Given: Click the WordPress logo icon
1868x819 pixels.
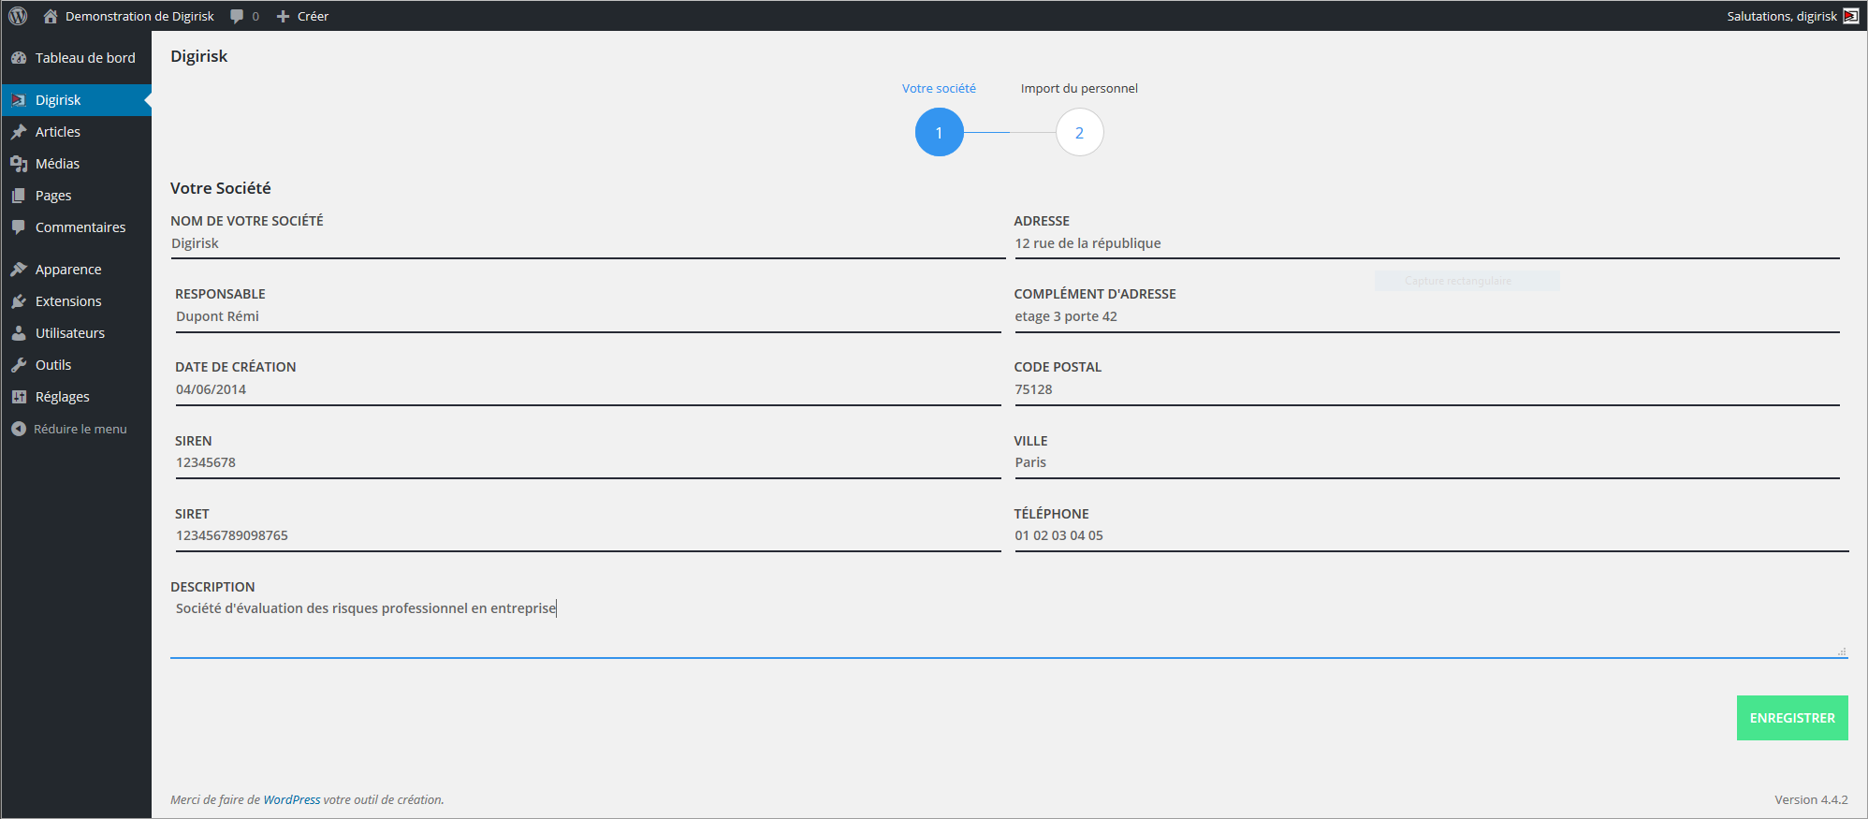Looking at the screenshot, I should (18, 16).
